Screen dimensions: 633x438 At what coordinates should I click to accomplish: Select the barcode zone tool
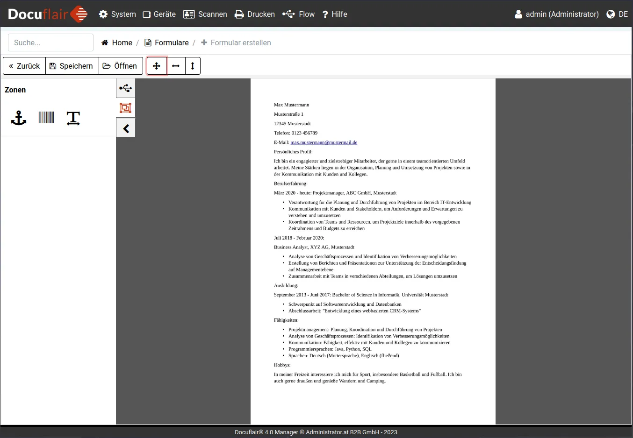pos(46,118)
